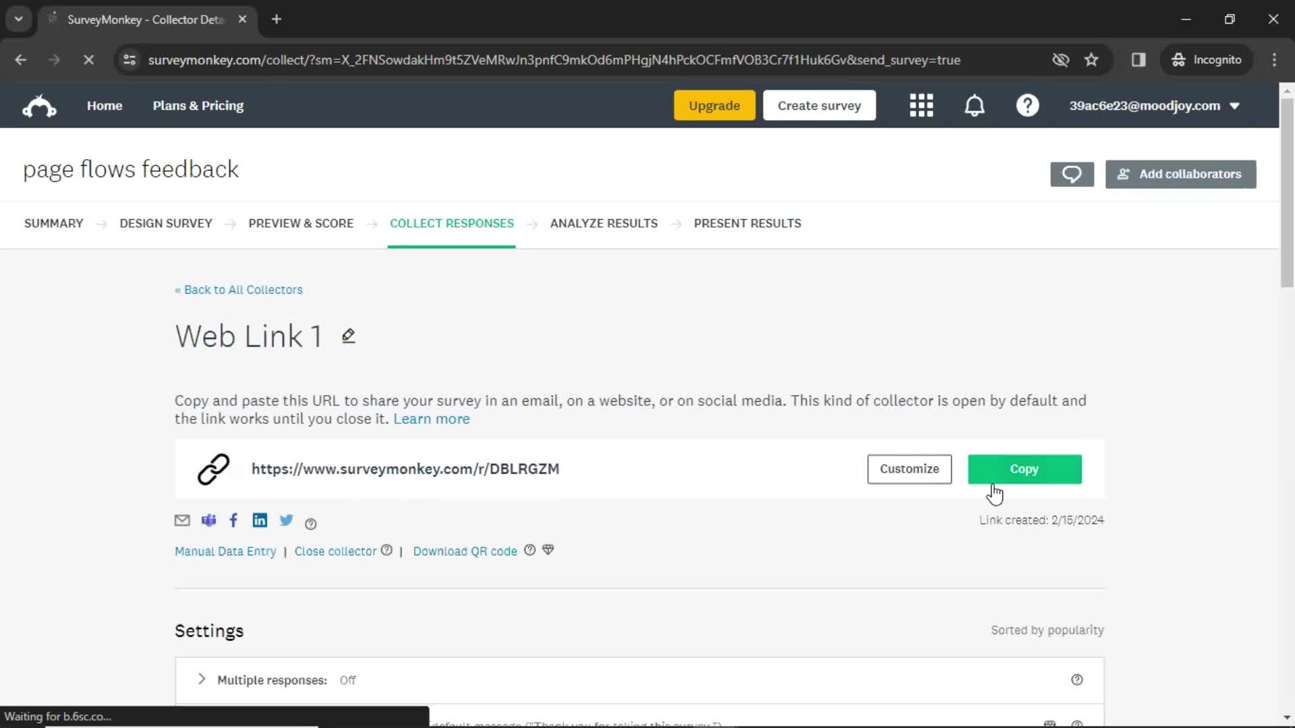Expand the Multiple responses settings row
Viewport: 1295px width, 728px height.
click(x=202, y=680)
